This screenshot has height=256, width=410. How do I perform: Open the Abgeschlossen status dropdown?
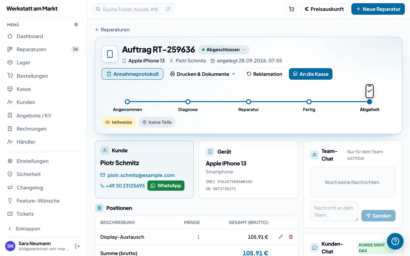pos(224,50)
